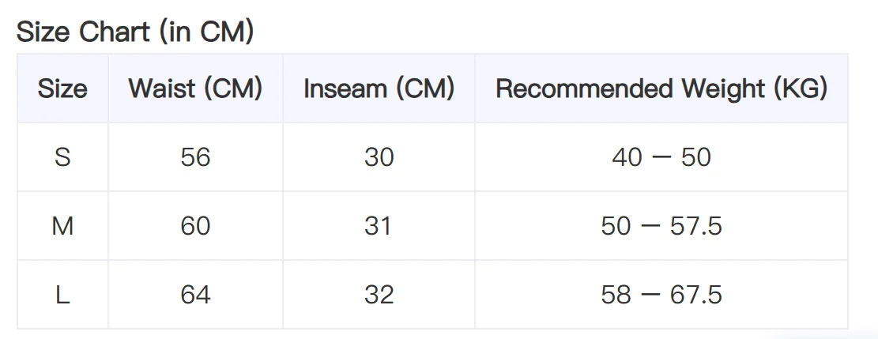Click the size M cell

pyautogui.click(x=62, y=226)
